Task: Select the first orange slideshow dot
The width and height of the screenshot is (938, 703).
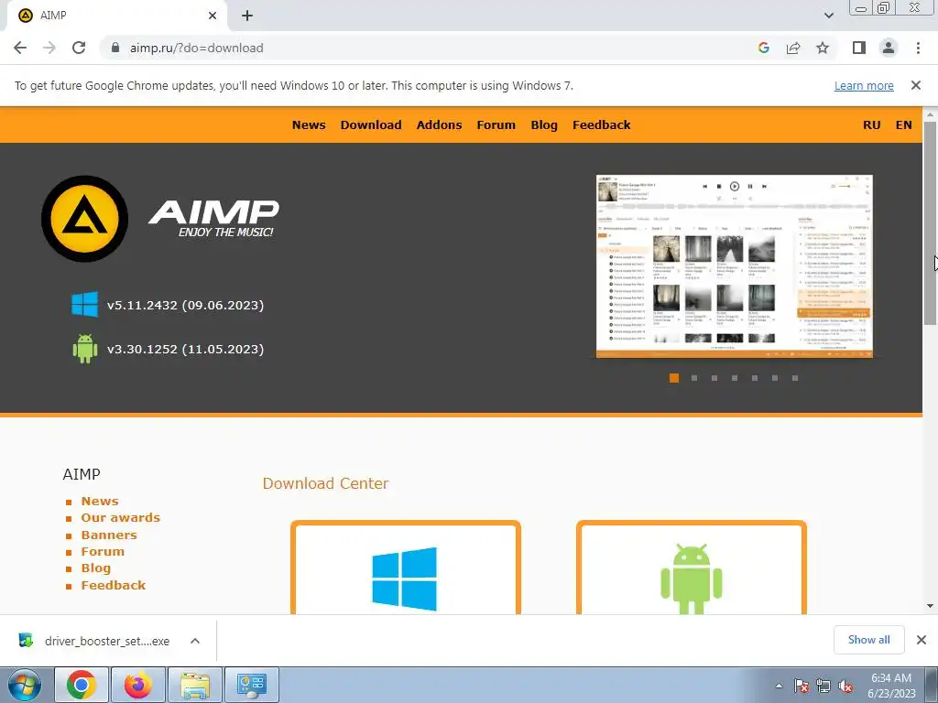Action: tap(673, 378)
